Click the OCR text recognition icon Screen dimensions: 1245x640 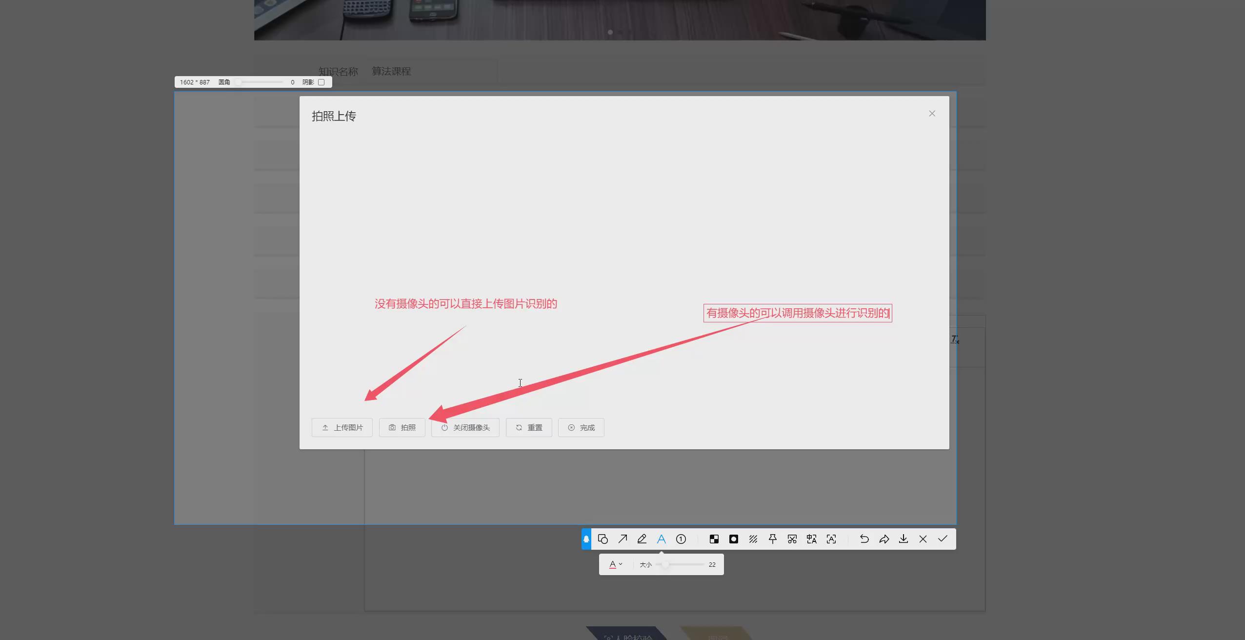pos(831,539)
